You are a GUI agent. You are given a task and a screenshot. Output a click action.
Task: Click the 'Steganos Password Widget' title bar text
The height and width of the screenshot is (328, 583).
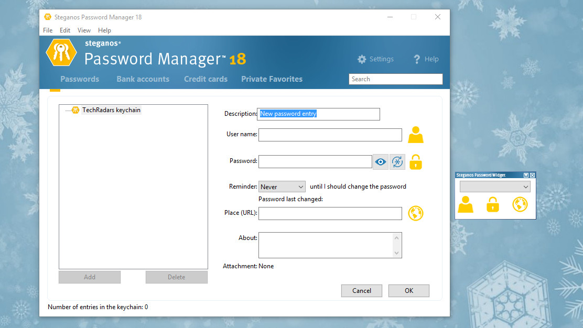[481, 175]
